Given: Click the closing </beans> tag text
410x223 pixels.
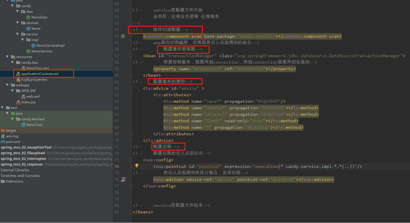Looking at the screenshot, I should click(143, 212).
